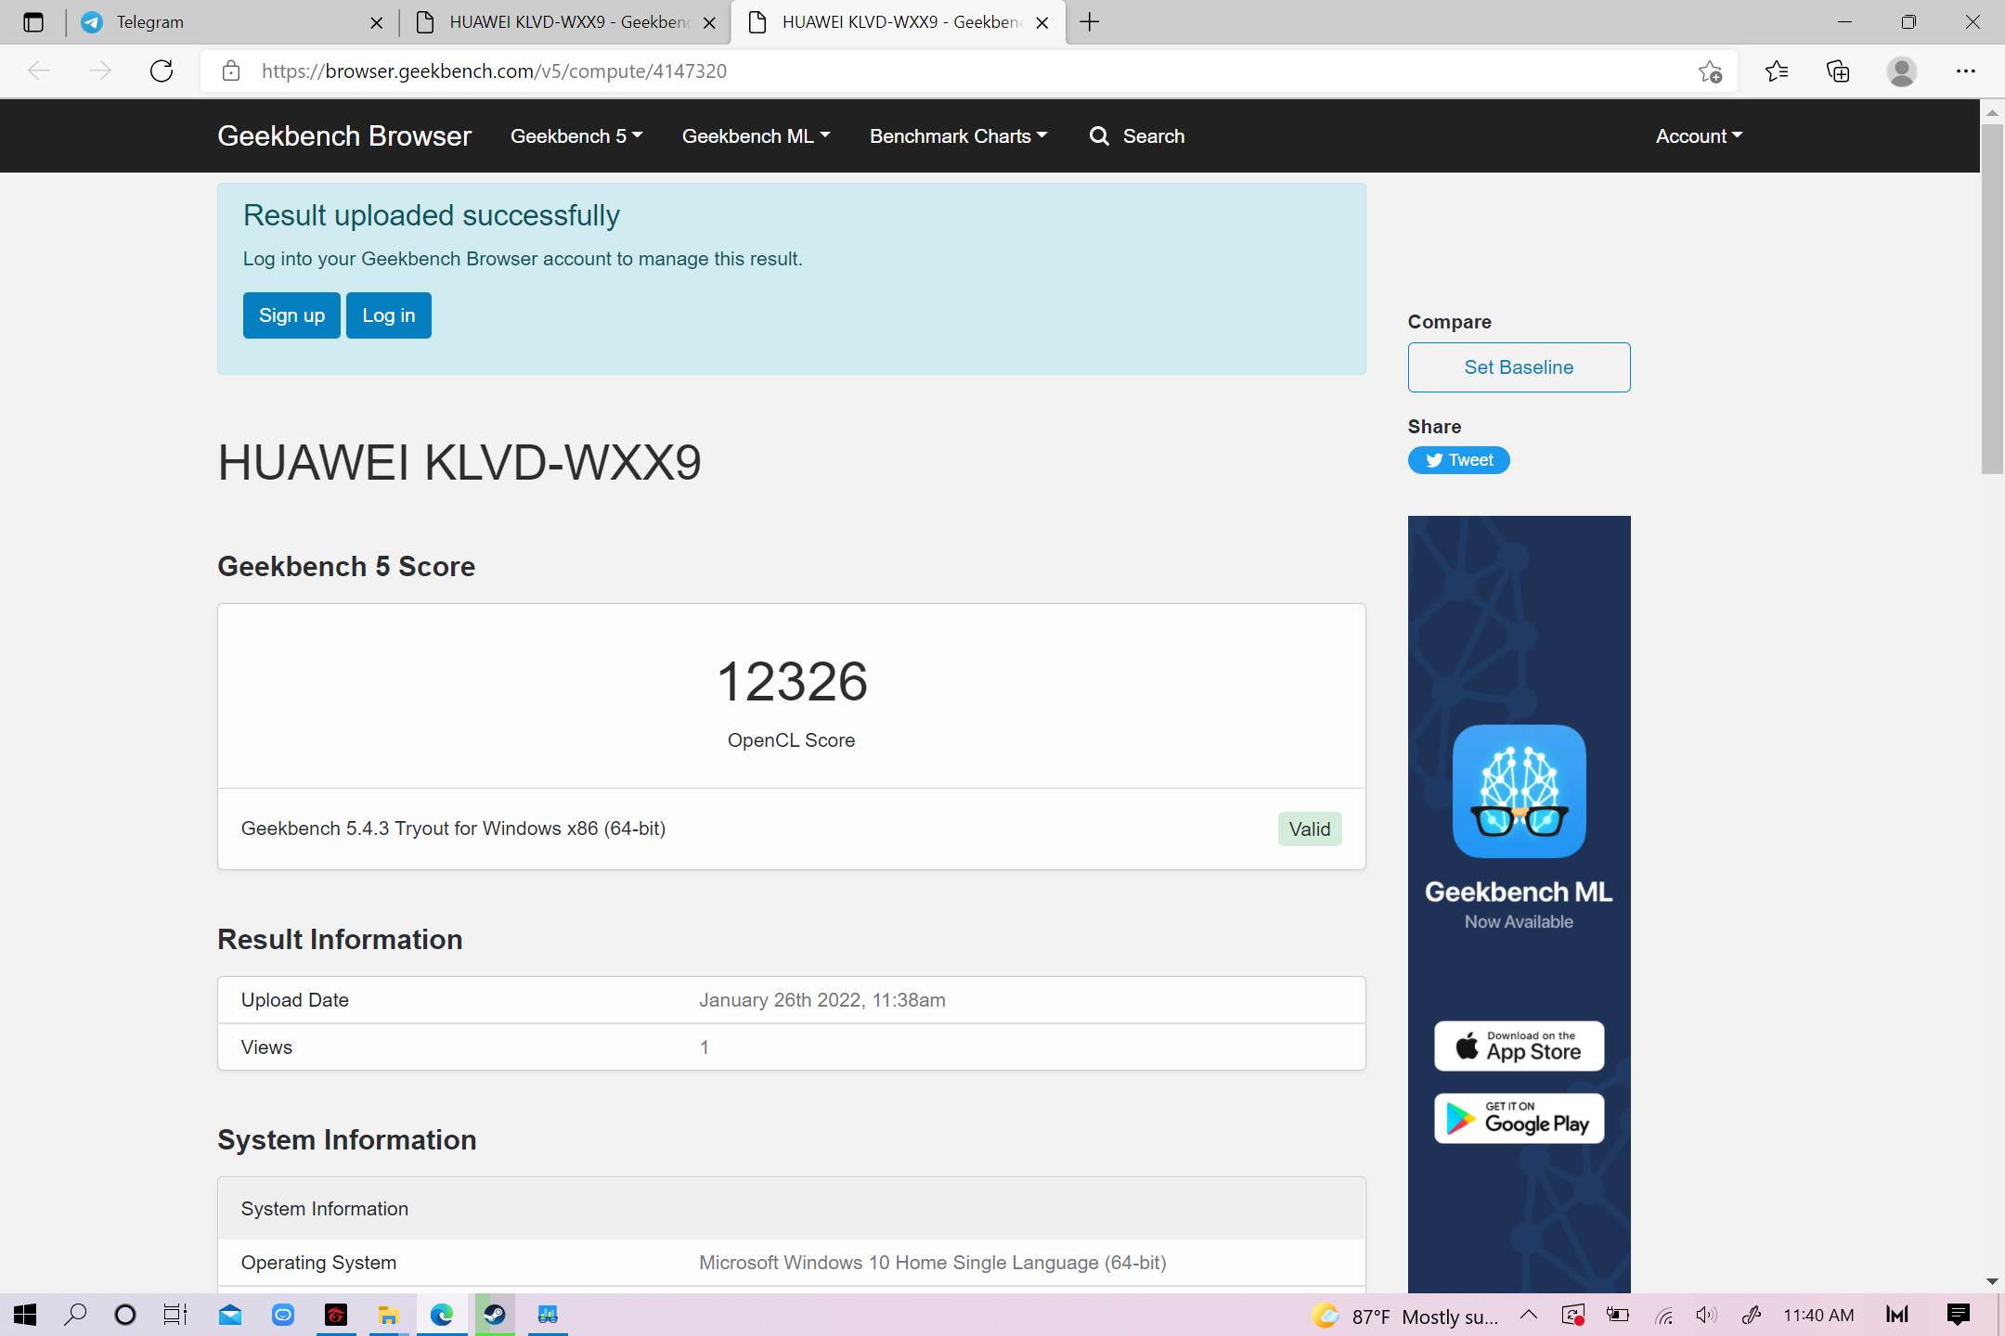Expand the Account dropdown
The image size is (2005, 1336).
coord(1699,136)
